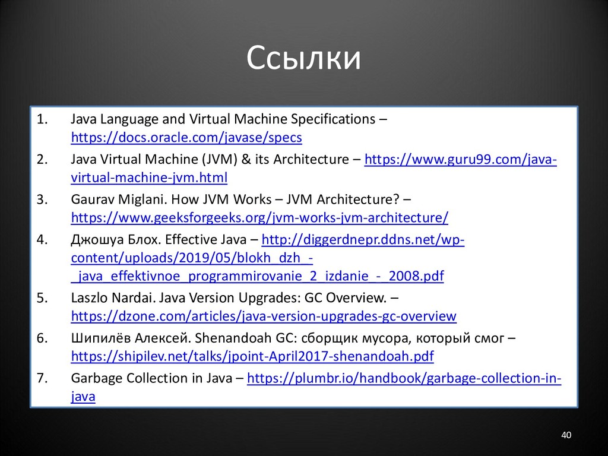
Task: Click text 'Laszlo Nardai. Java Version Upgrades: GC Overview.'
Action: [x=229, y=298]
